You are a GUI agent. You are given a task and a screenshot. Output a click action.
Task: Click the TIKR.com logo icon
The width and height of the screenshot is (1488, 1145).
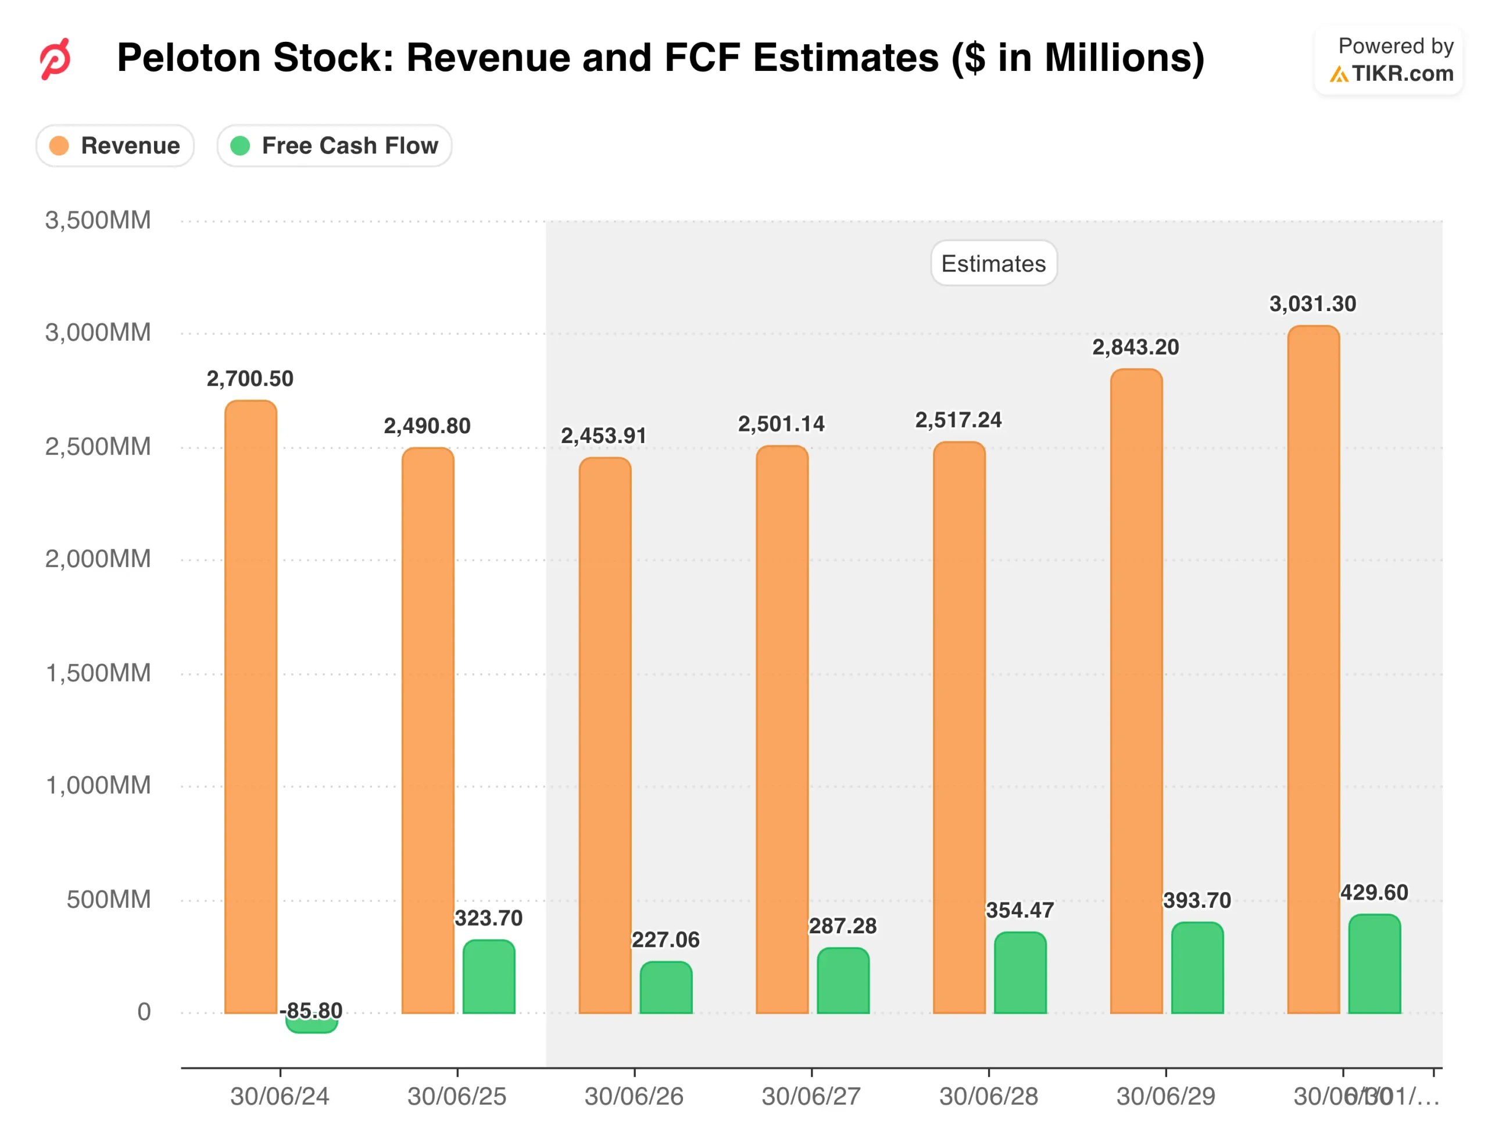pos(1338,74)
